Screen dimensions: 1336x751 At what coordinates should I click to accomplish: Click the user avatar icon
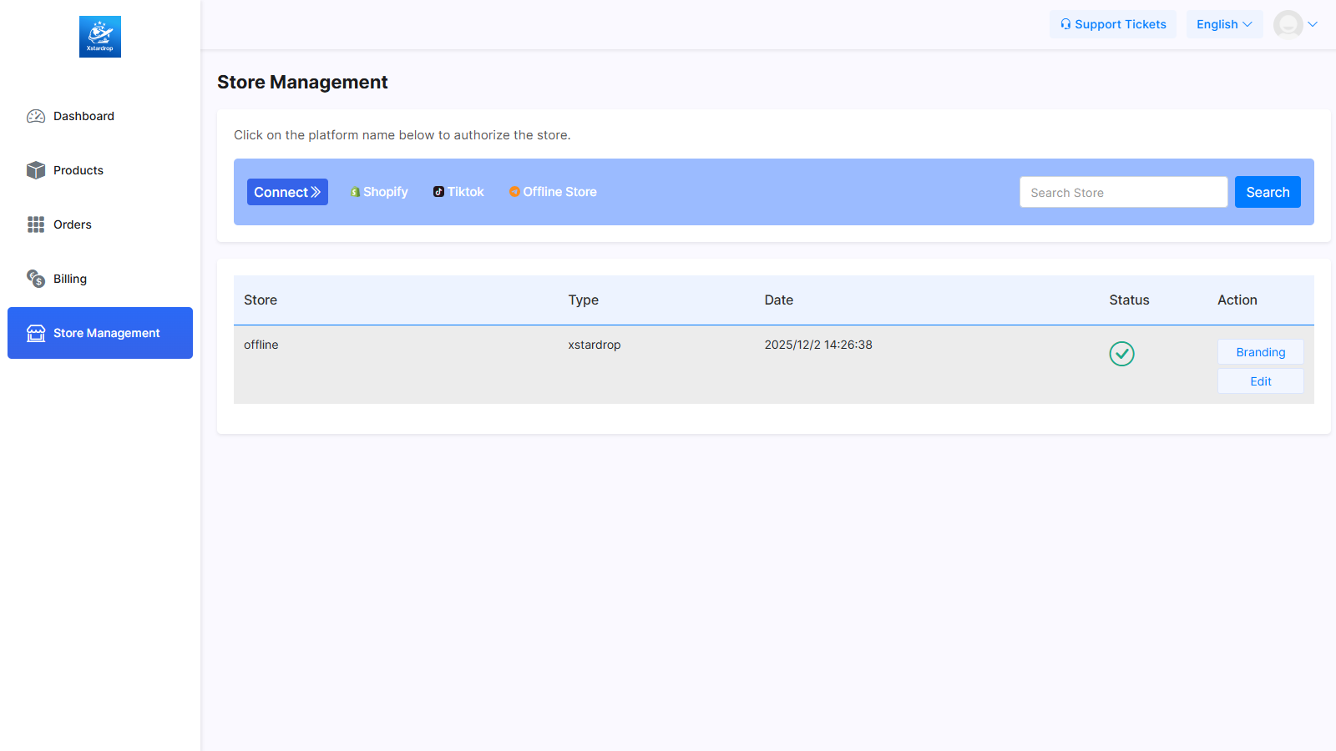[x=1288, y=24]
